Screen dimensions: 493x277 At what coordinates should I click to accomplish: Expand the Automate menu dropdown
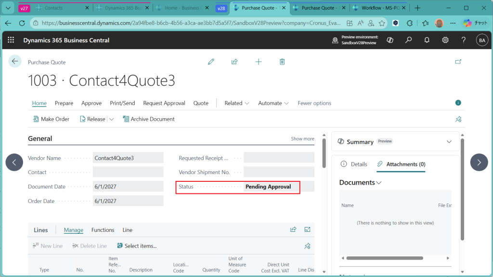coord(273,103)
